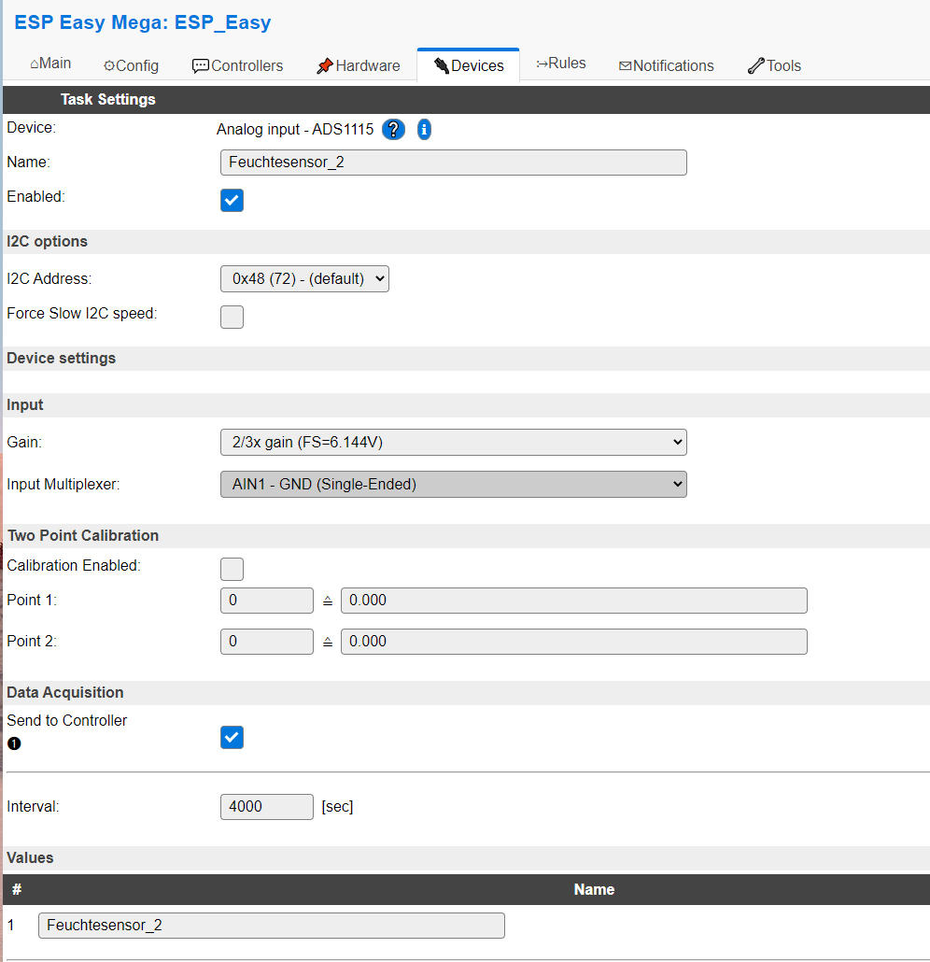This screenshot has height=962, width=930.
Task: Open the Config tab
Action: (131, 65)
